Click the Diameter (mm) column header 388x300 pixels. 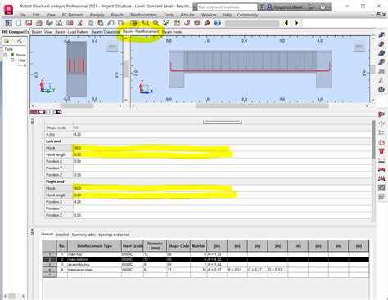155,246
